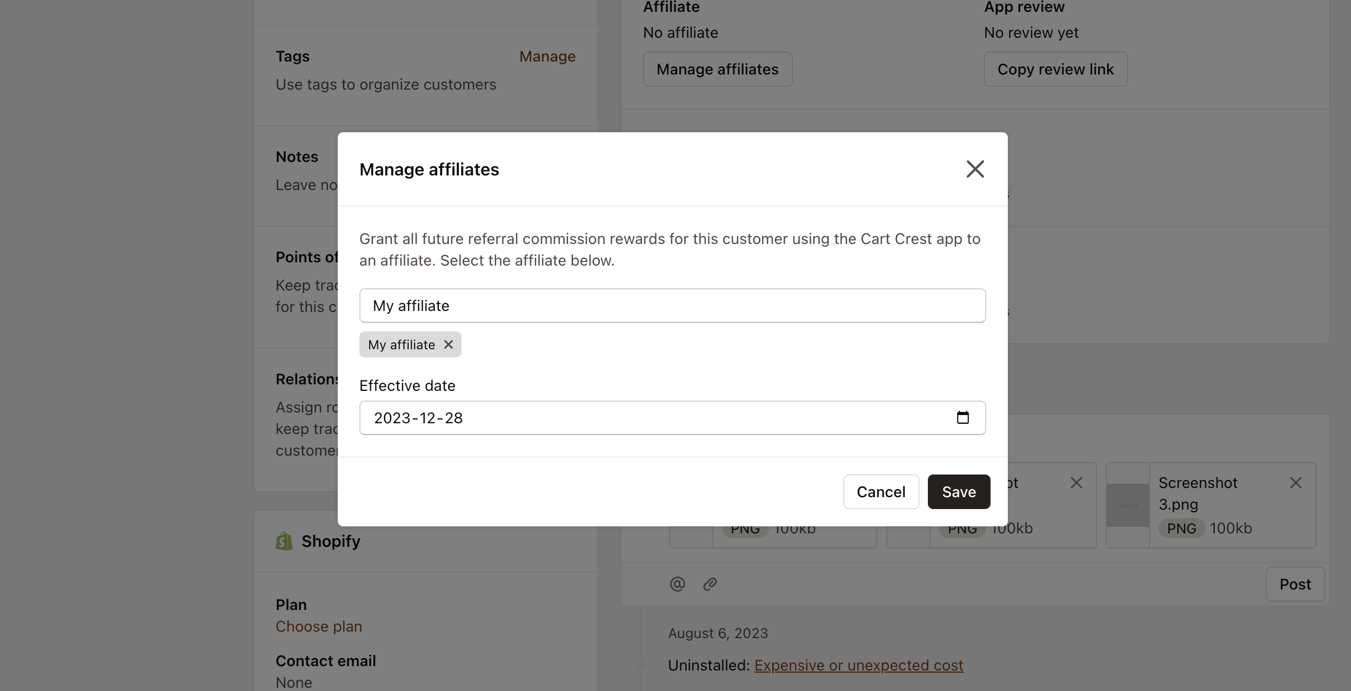Remove the My affiliate chip

pyautogui.click(x=449, y=344)
